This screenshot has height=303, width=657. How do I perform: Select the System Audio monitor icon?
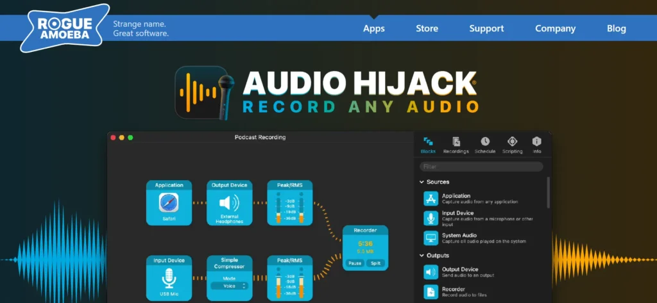431,238
